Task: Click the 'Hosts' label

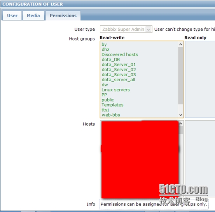Action: pyautogui.click(x=89, y=124)
